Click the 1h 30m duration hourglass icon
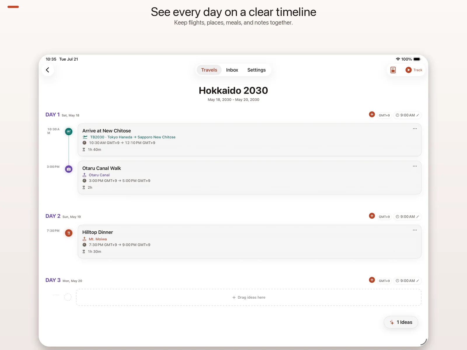 (x=84, y=252)
